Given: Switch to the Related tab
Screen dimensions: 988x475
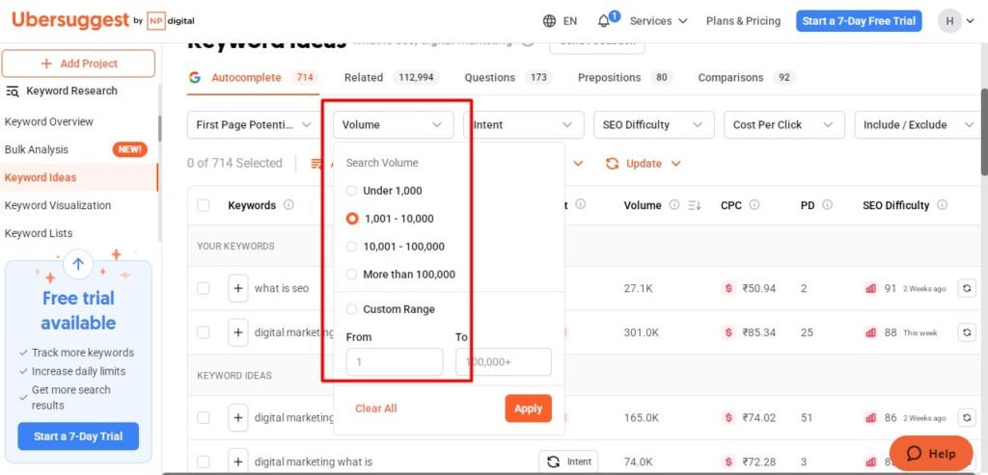Looking at the screenshot, I should point(392,77).
